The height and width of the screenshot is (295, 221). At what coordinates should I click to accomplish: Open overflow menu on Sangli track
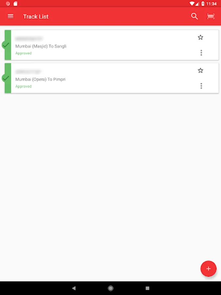(201, 52)
